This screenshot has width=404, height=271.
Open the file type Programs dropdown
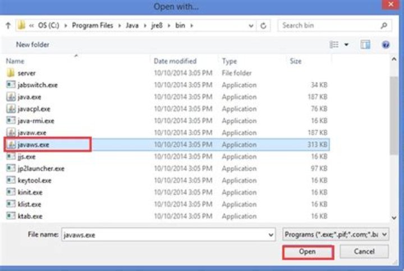[336, 234]
